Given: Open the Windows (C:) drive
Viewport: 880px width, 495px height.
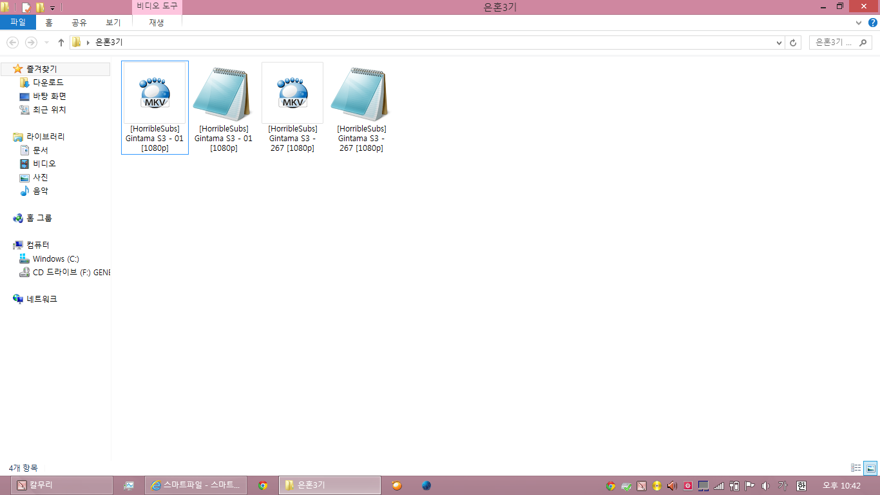Looking at the screenshot, I should (x=56, y=258).
